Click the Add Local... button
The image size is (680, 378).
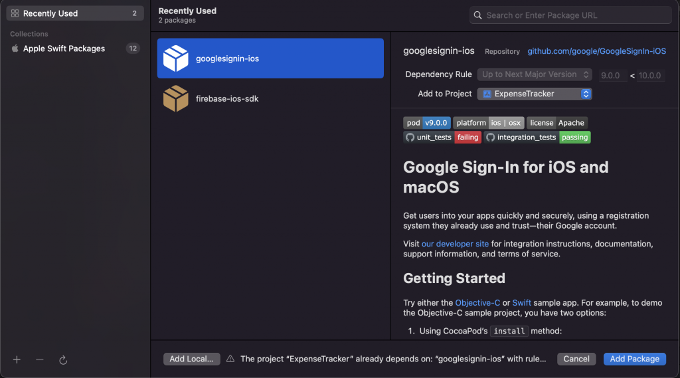[x=192, y=359]
